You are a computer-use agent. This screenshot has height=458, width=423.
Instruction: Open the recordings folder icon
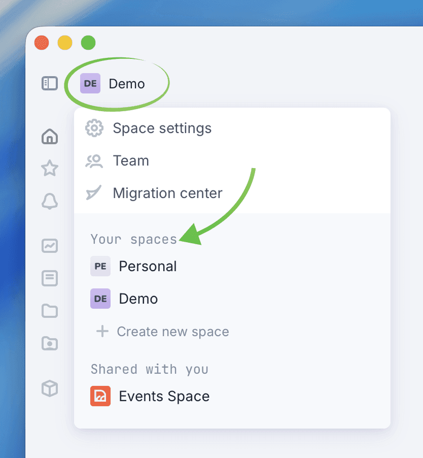(50, 343)
